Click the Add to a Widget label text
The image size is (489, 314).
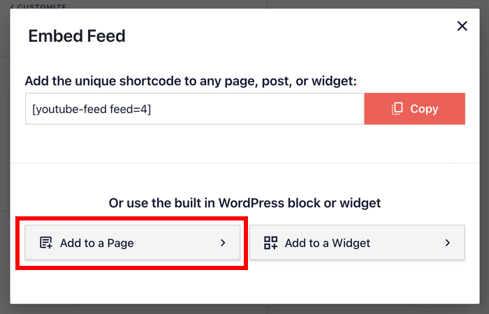[x=327, y=243]
